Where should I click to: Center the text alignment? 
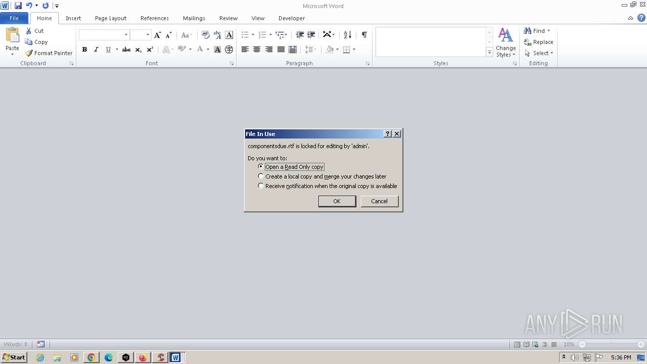pyautogui.click(x=257, y=50)
